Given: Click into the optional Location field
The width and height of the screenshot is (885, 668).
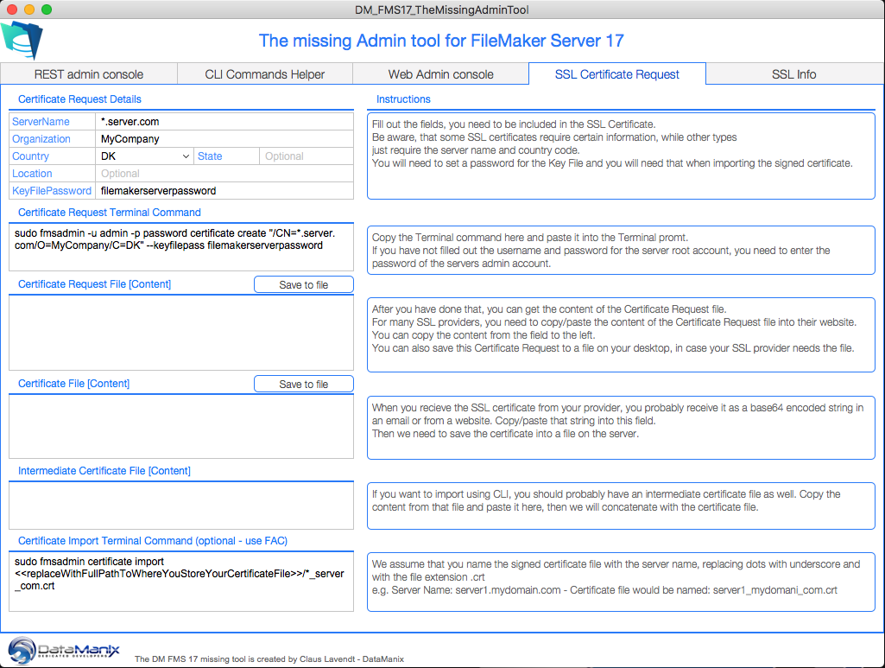Looking at the screenshot, I should tap(224, 174).
